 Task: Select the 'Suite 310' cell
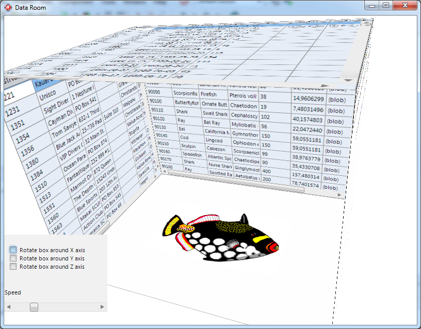pos(111,113)
